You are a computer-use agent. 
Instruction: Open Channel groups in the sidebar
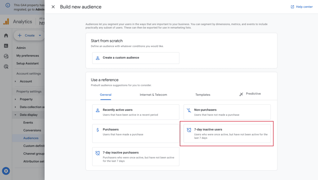click(x=34, y=154)
